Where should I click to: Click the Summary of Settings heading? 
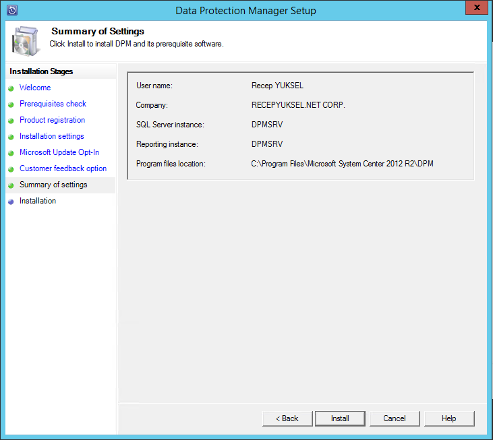tap(98, 32)
